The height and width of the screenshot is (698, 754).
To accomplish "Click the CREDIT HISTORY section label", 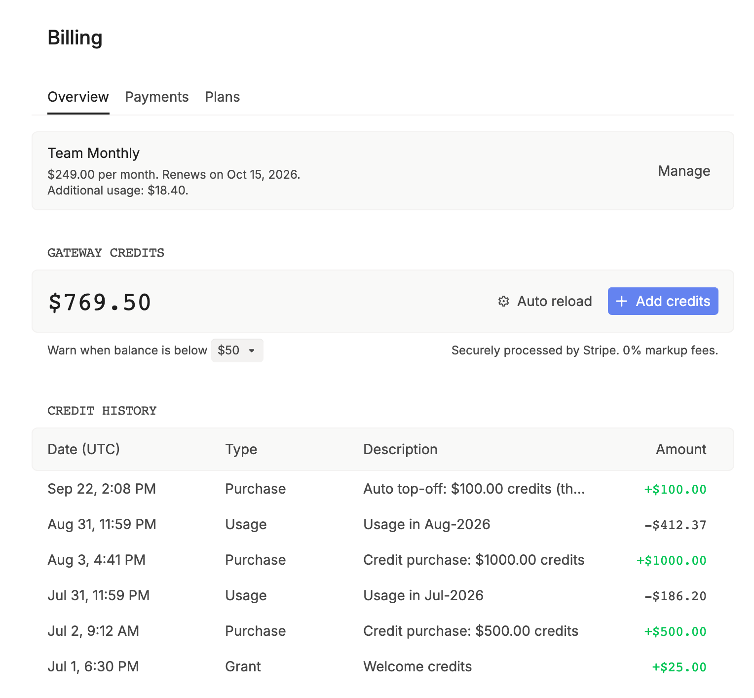I will tap(102, 411).
